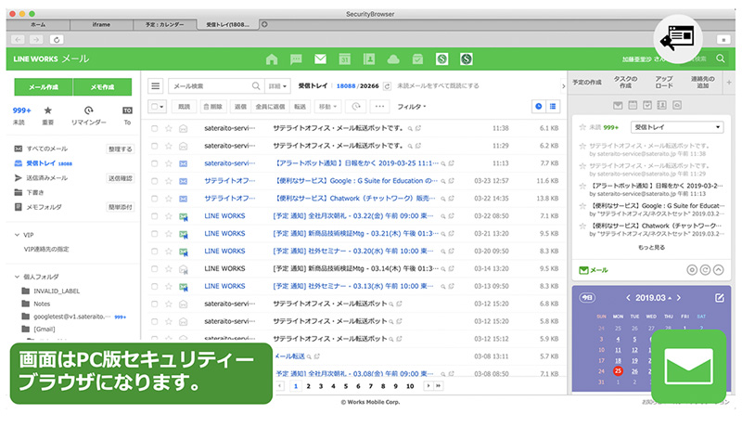The width and height of the screenshot is (742, 427).
Task: Open the フィルタ filter dropdown
Action: 411,107
